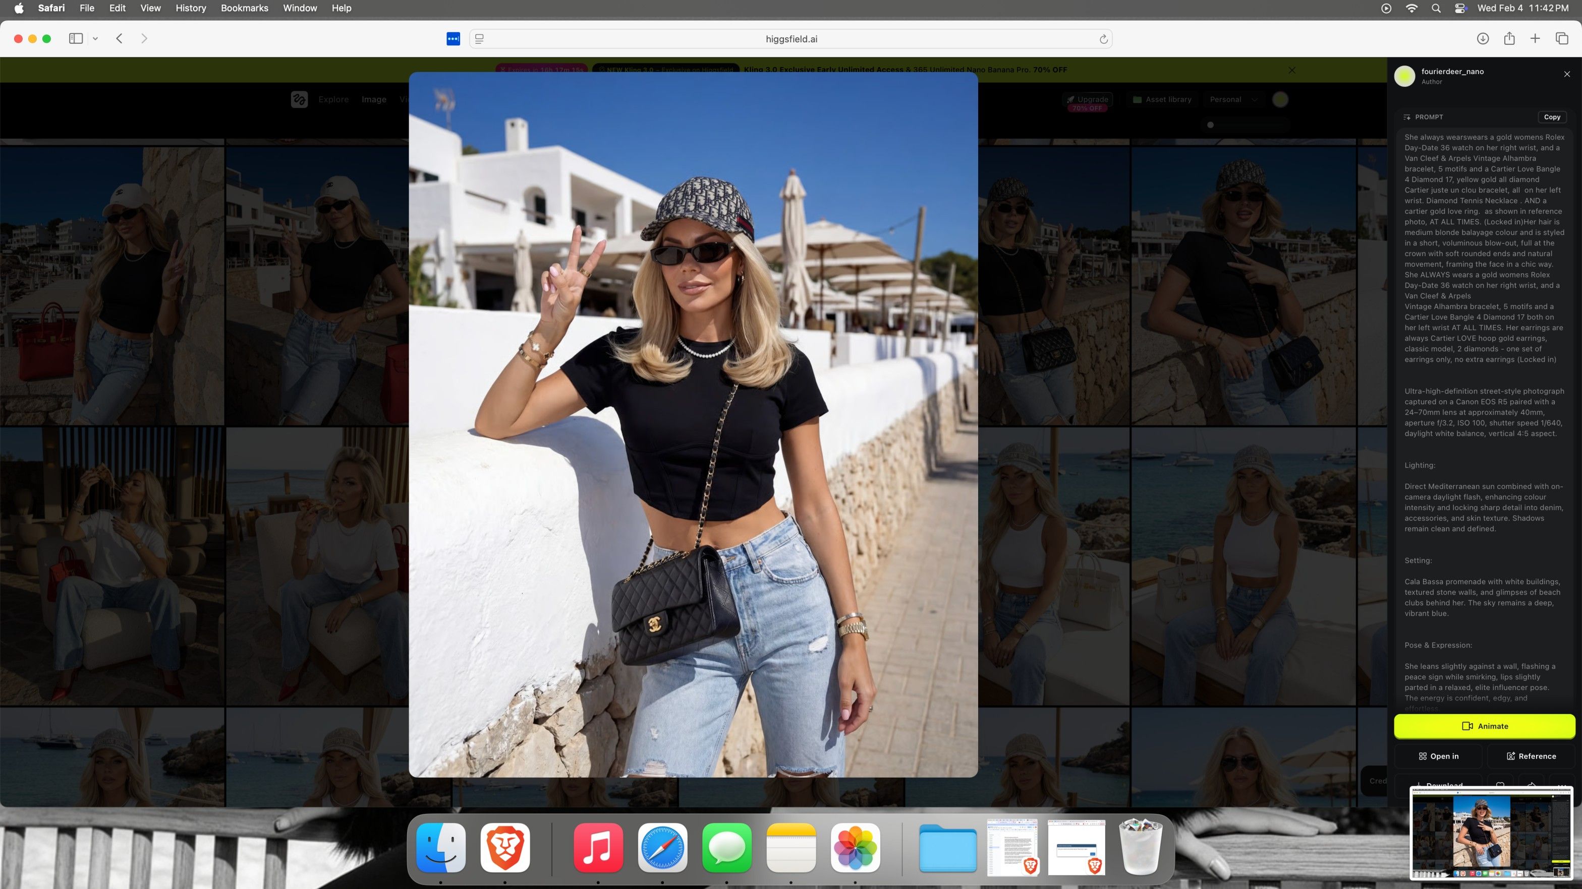Open Control Center in menu bar
1582x889 pixels.
[1460, 8]
